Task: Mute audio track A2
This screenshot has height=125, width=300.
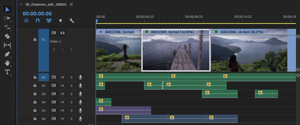Action: pos(62,86)
